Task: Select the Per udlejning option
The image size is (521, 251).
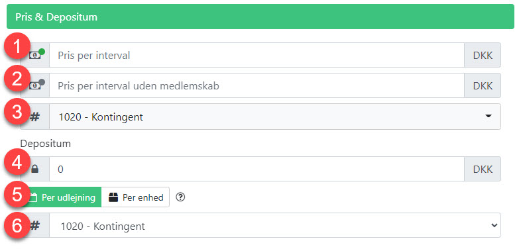Action: pyautogui.click(x=63, y=197)
